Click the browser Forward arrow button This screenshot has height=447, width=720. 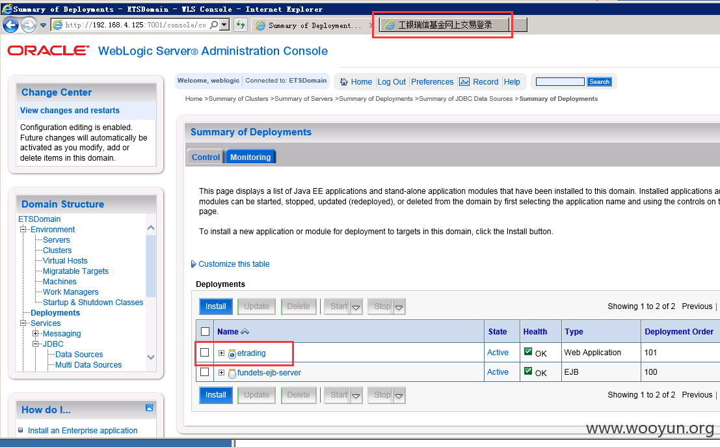tap(29, 25)
